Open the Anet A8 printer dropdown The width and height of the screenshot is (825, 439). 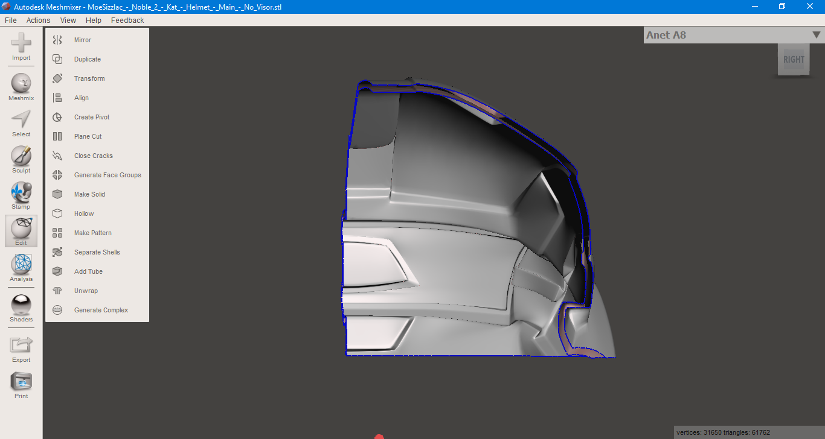(734, 35)
